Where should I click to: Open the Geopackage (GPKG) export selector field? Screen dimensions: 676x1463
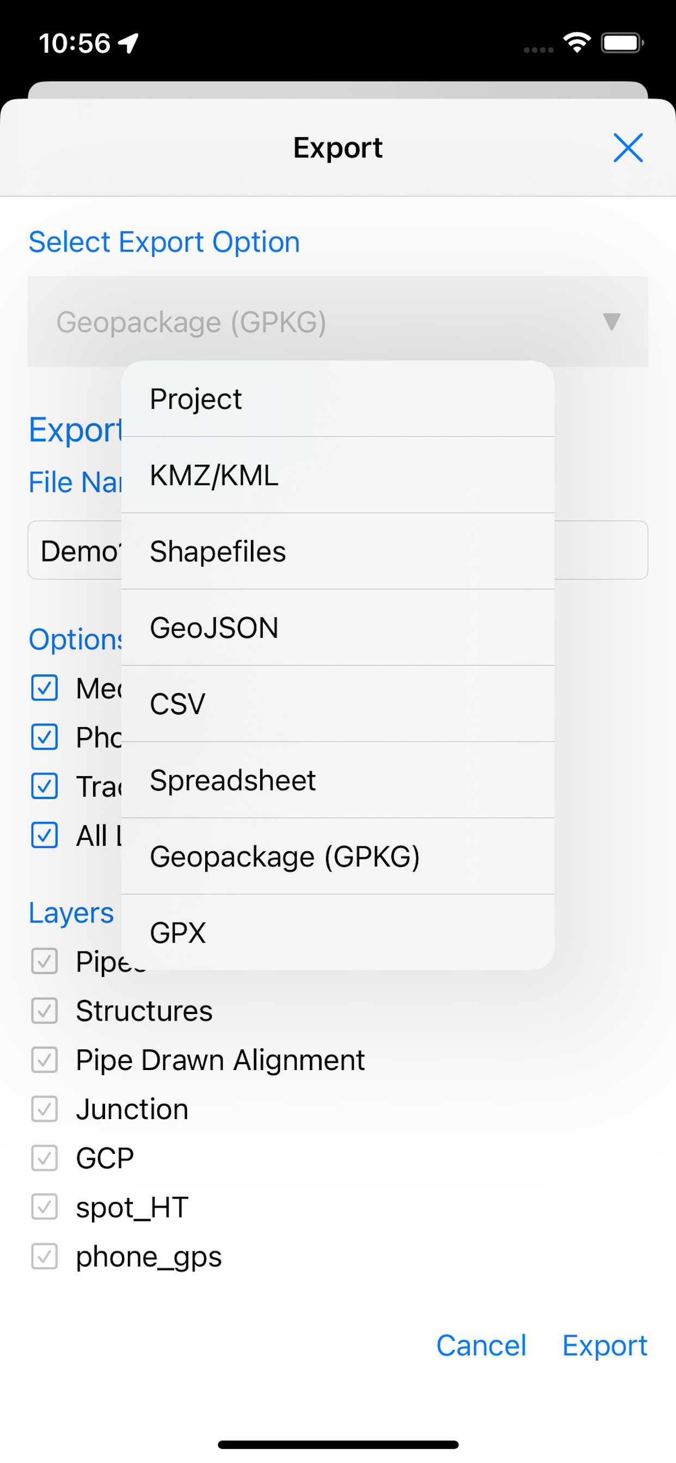[x=318, y=322]
